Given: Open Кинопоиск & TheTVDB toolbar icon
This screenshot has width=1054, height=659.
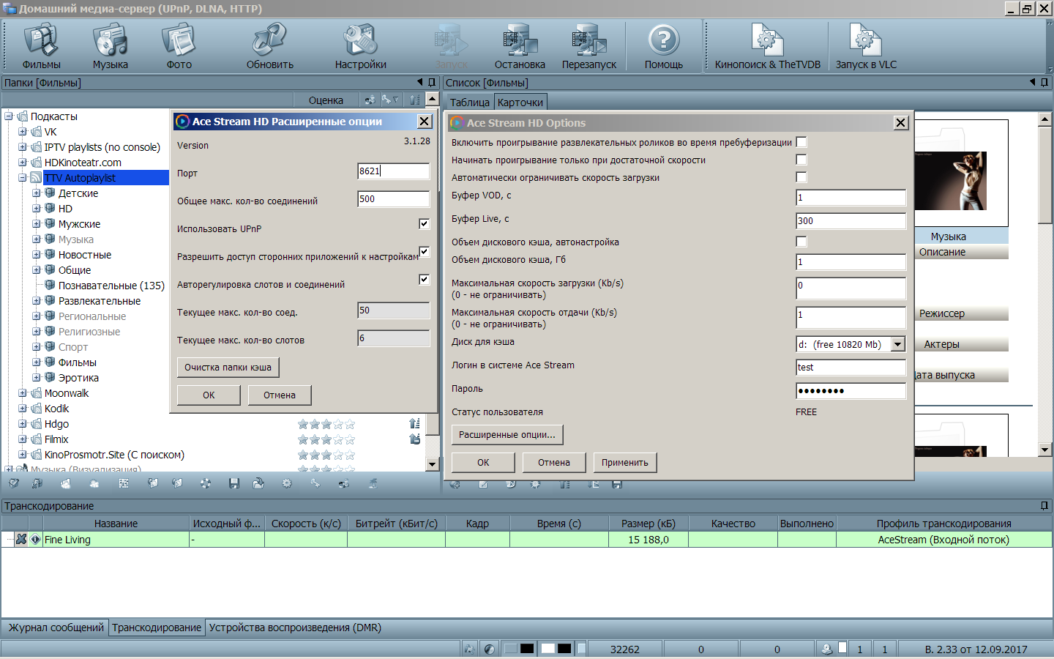Looking at the screenshot, I should tap(767, 46).
